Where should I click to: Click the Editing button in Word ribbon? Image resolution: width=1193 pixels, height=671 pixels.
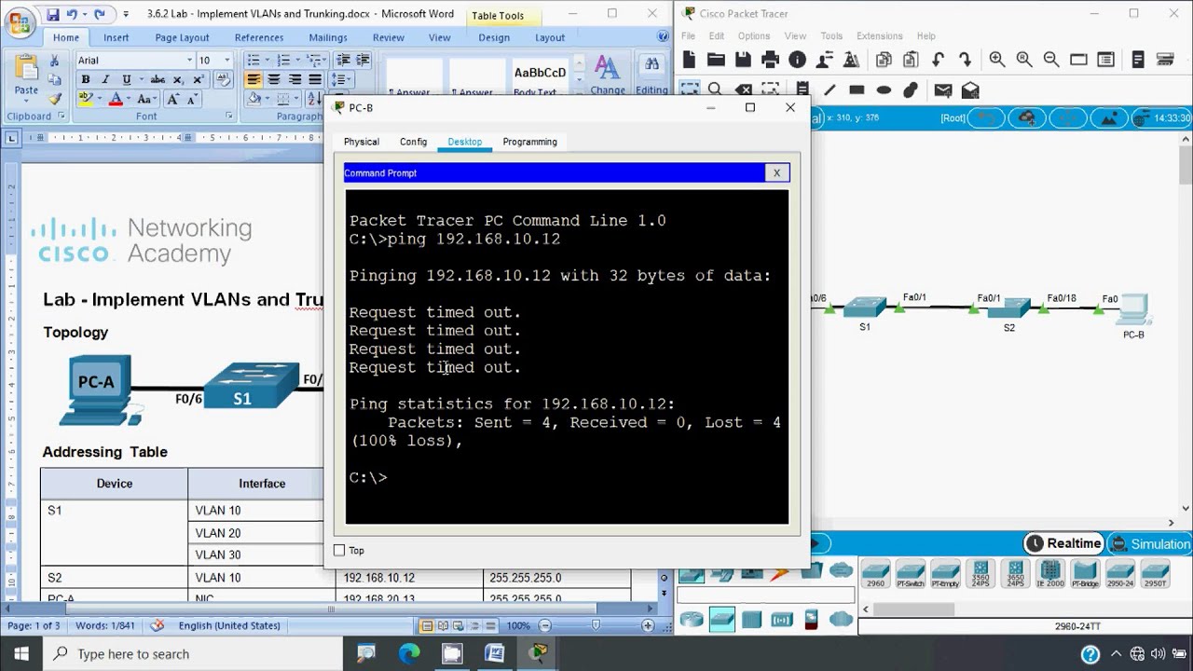click(651, 75)
